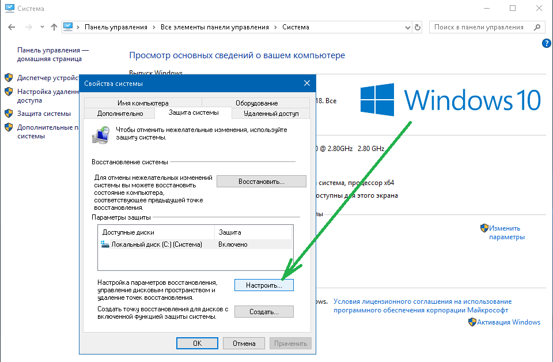553x362 pixels.
Task: Refresh the Control Panel view
Action: tap(418, 27)
